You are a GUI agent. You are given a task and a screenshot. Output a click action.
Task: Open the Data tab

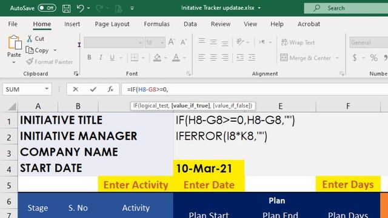(190, 24)
